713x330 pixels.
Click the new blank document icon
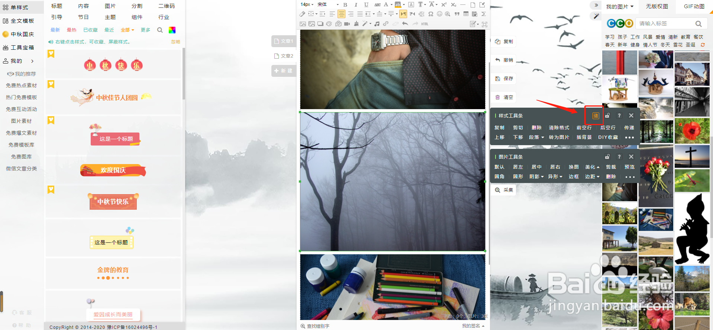pyautogui.click(x=473, y=5)
